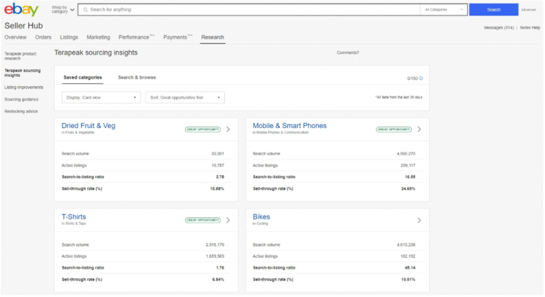Screen dimensions: 545x297
Task: Click Dried Fruit active listings value 10,787
Action: (218, 165)
